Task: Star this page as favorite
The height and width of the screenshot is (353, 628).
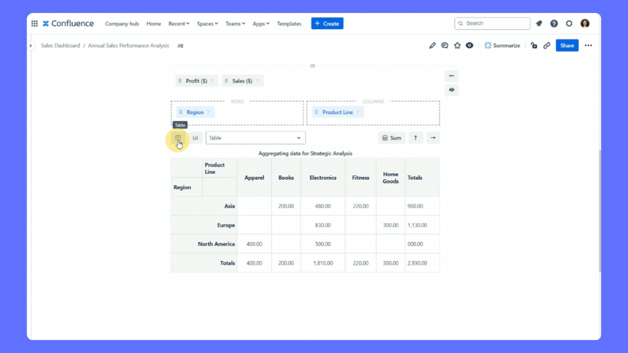Action: (x=457, y=46)
